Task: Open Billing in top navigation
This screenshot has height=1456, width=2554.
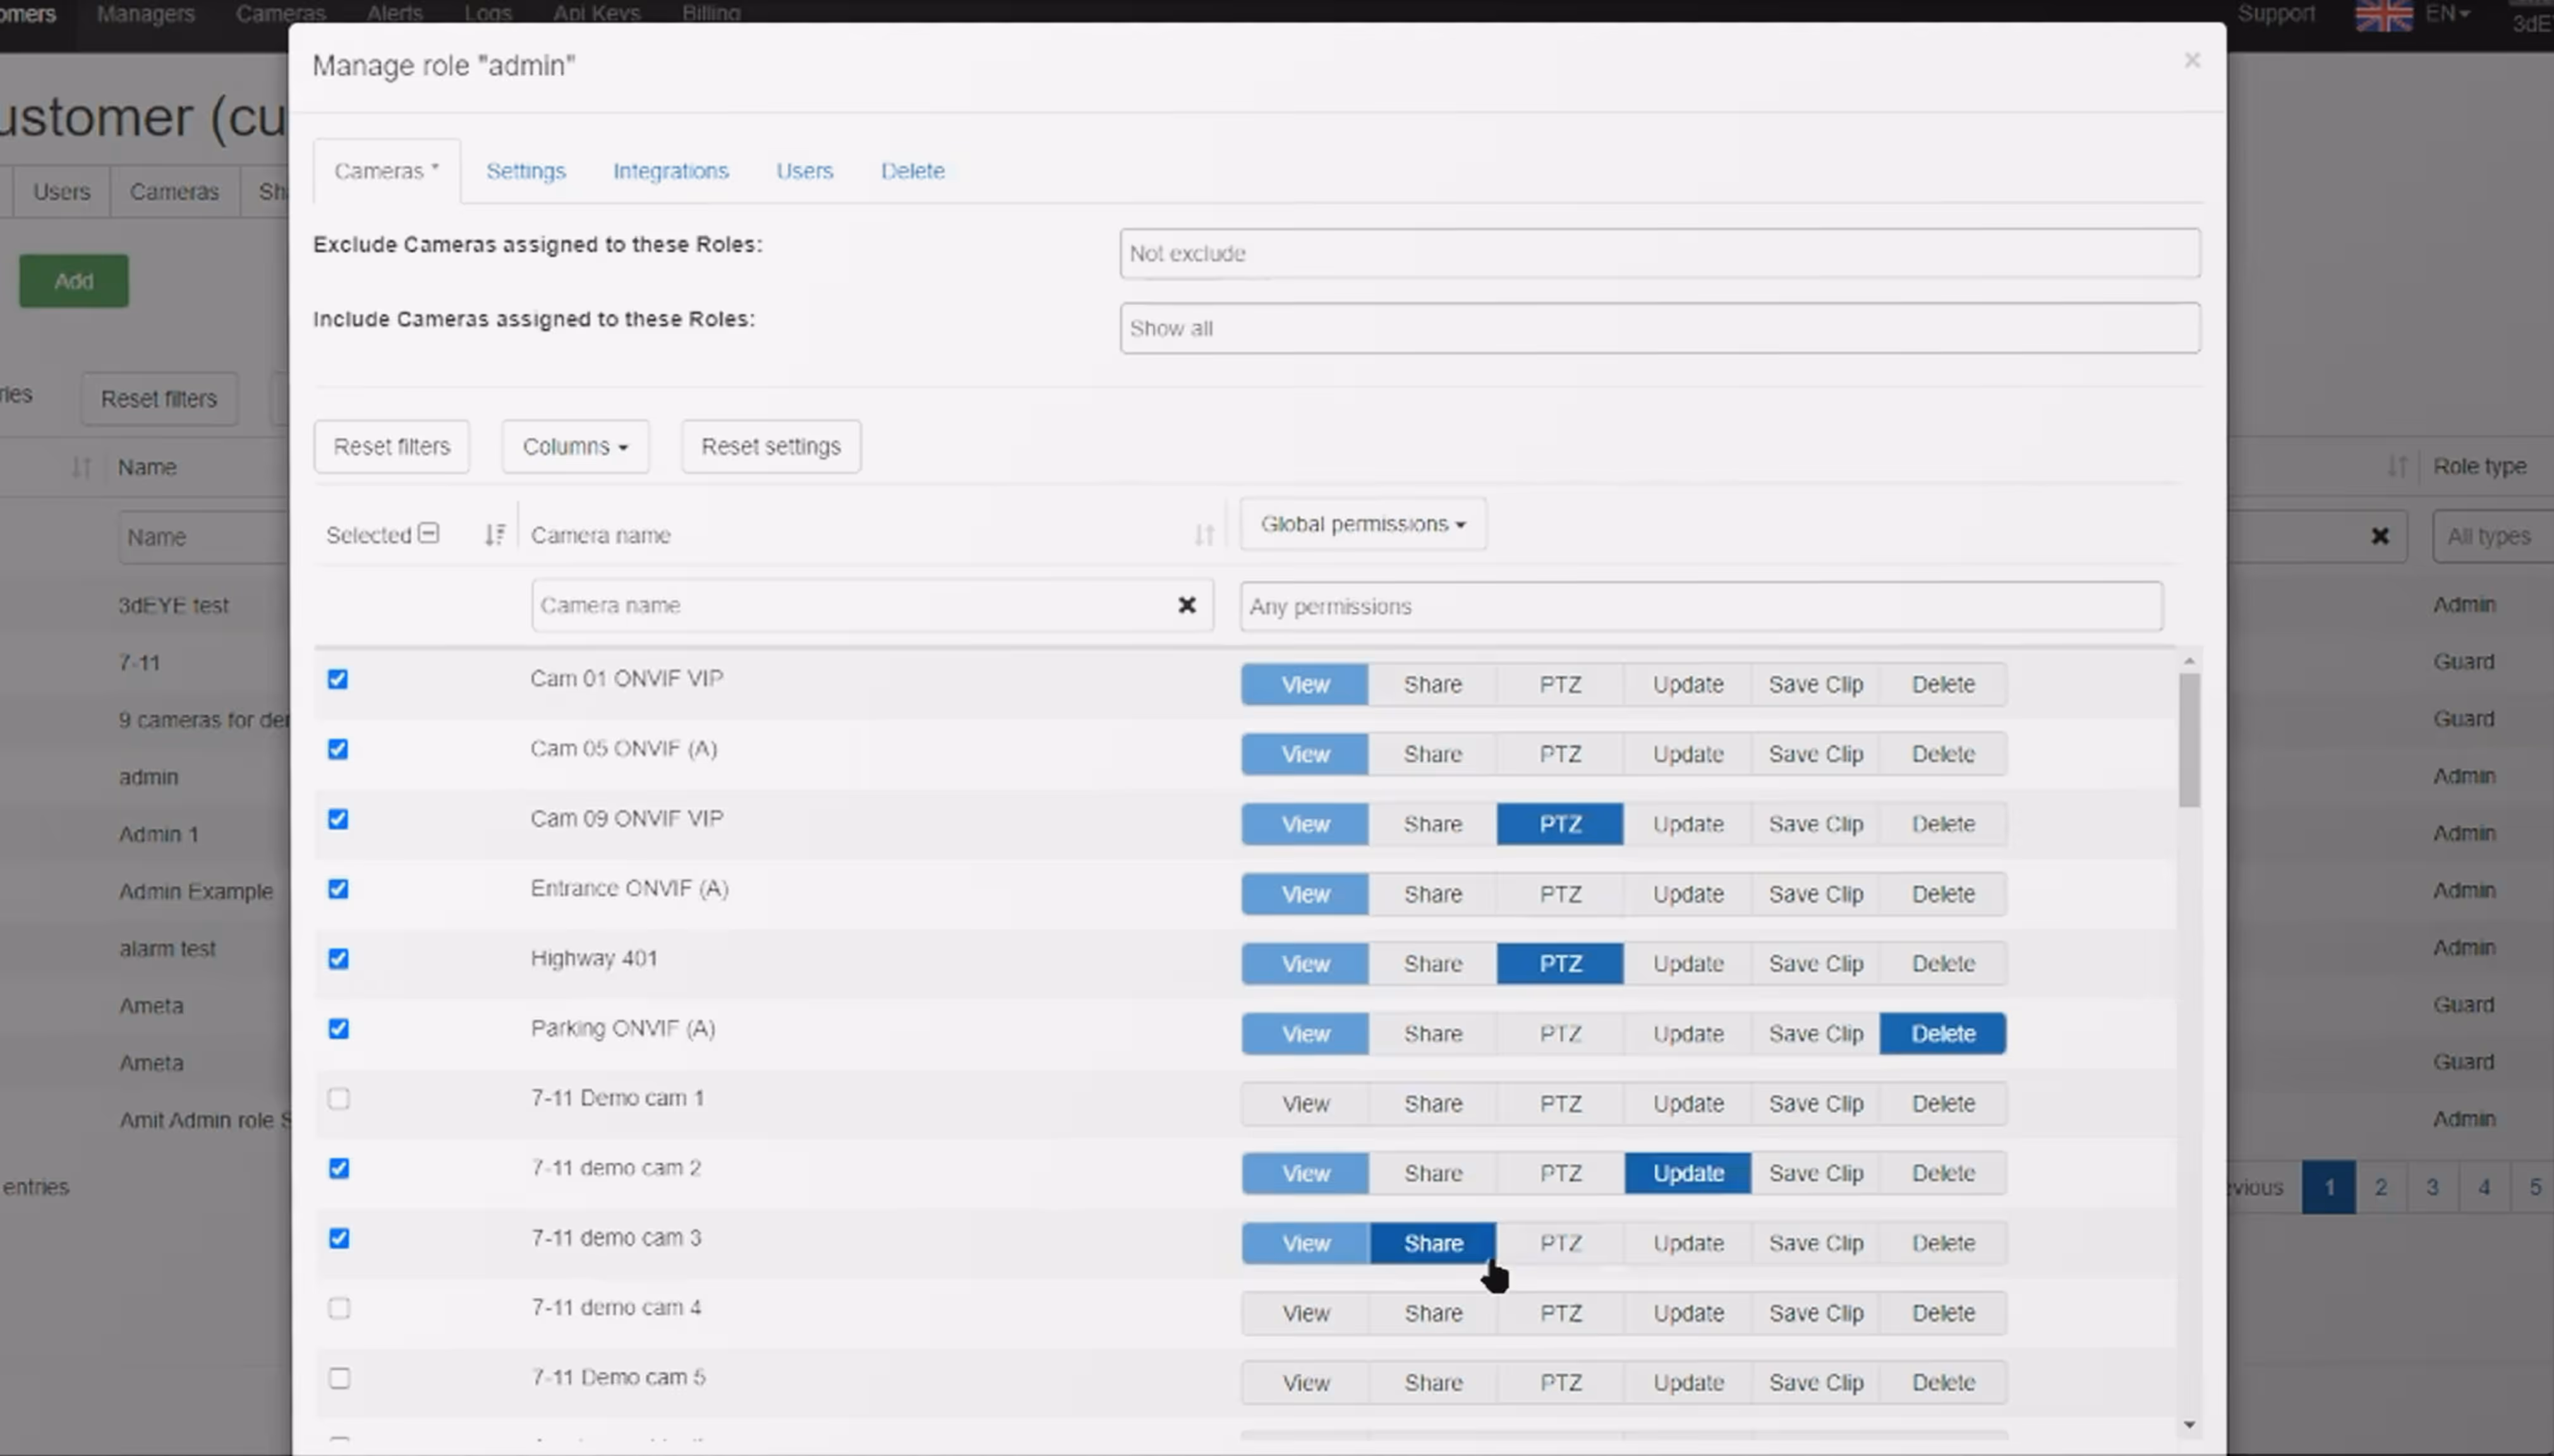Action: click(x=711, y=14)
